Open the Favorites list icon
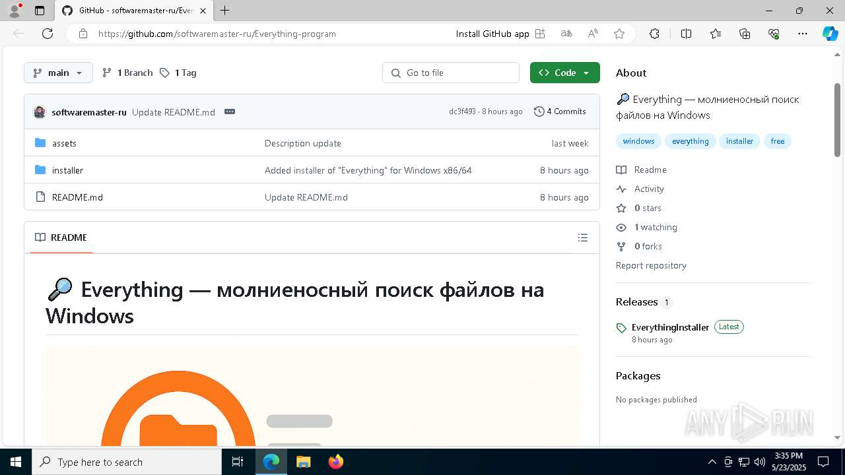Image resolution: width=845 pixels, height=475 pixels. (x=716, y=34)
